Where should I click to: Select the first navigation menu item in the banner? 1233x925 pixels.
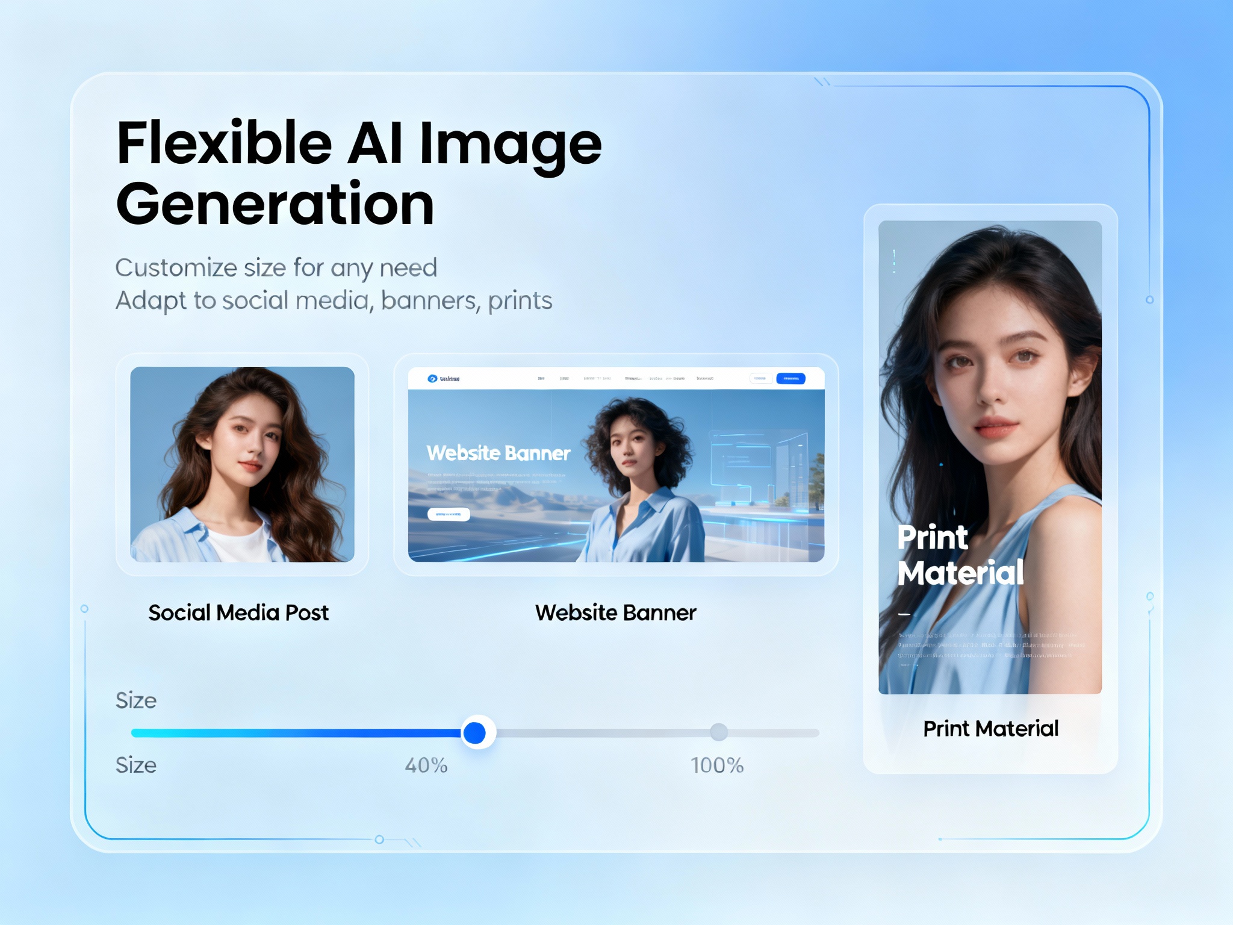(x=541, y=378)
